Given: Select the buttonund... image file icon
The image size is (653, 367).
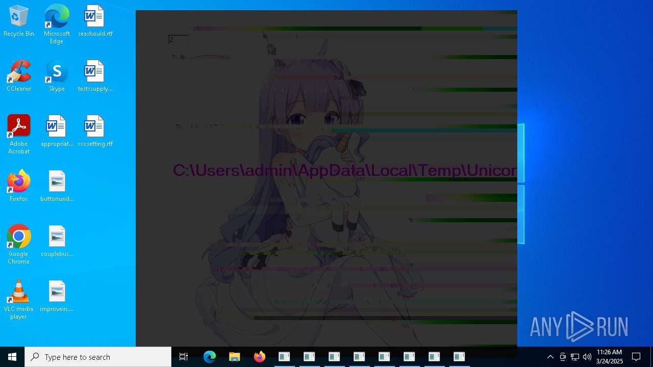Looking at the screenshot, I should click(x=57, y=187).
